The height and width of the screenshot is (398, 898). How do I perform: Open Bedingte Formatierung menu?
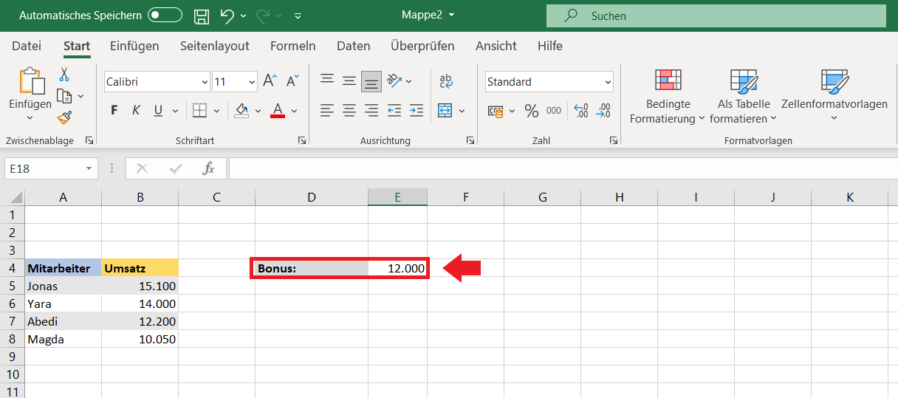pos(668,97)
